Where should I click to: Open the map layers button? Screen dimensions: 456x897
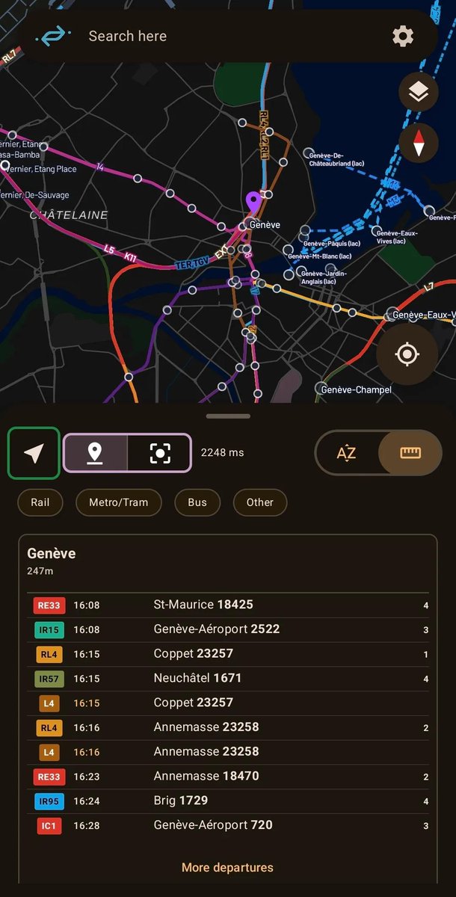coord(419,92)
